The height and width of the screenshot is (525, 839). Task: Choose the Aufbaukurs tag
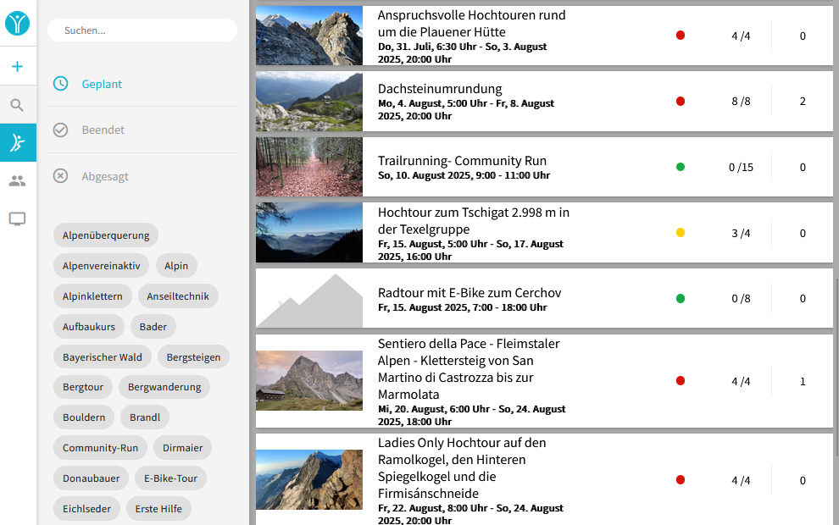coord(89,327)
